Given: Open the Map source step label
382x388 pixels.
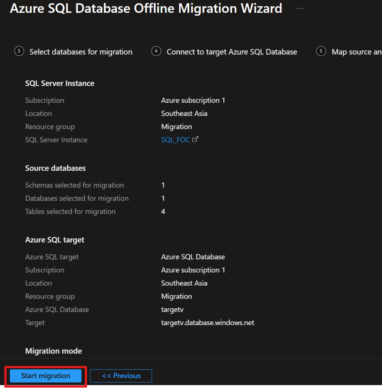Looking at the screenshot, I should click(356, 52).
